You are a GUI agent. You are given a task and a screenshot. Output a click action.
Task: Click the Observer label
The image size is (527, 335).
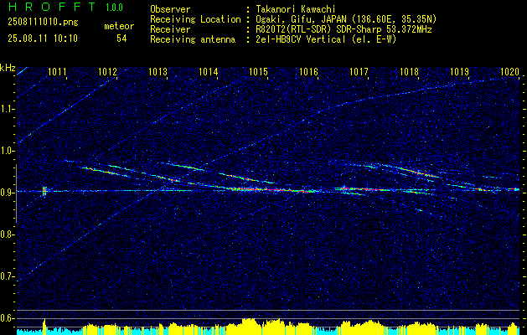point(170,9)
